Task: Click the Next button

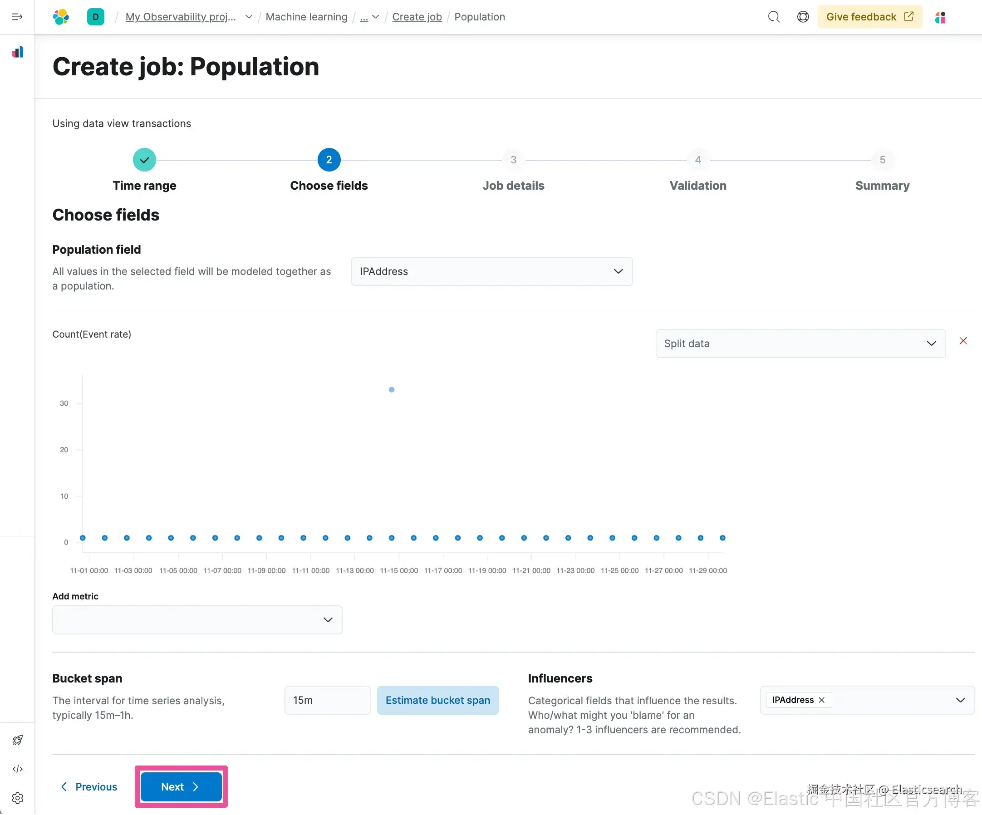Action: 181,788
